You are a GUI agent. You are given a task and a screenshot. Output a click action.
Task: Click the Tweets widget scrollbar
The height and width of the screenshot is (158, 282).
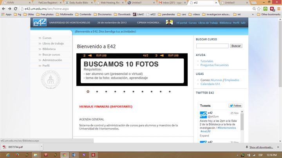(x=242, y=122)
